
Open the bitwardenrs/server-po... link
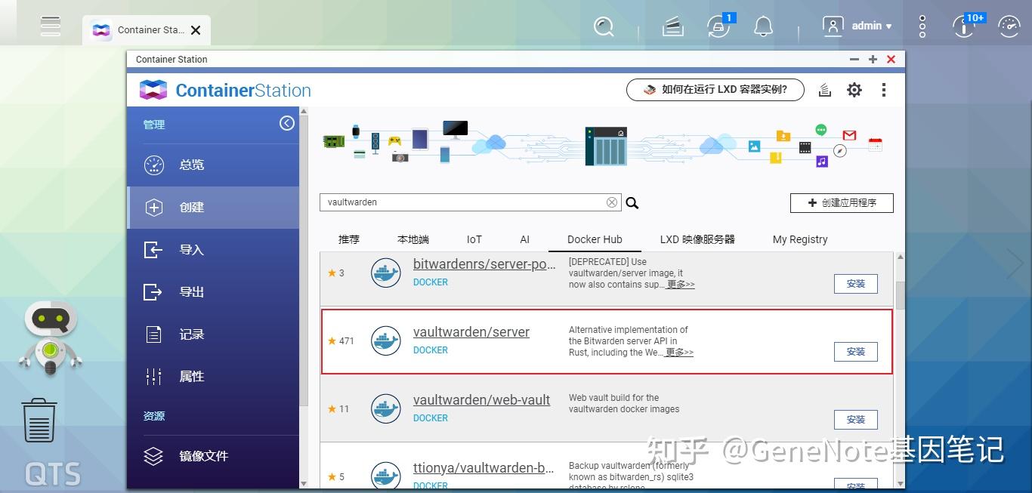[484, 264]
